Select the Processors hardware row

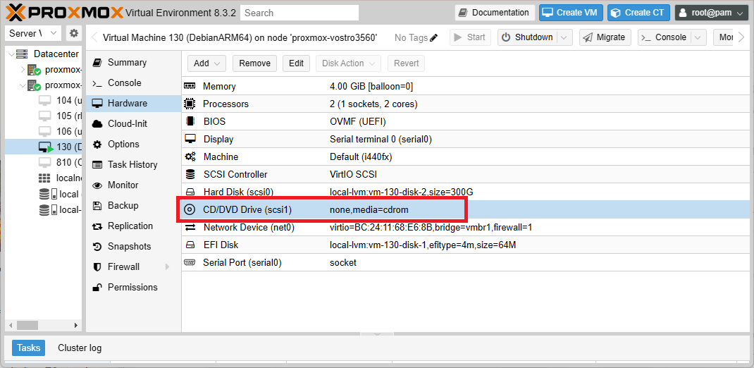click(467, 104)
